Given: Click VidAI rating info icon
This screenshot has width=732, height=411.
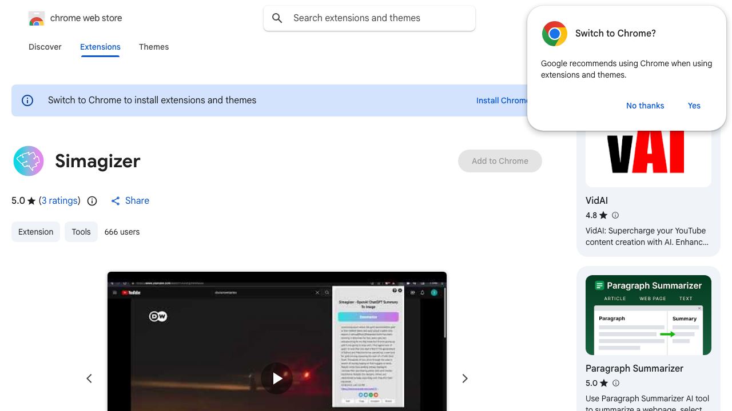Looking at the screenshot, I should click(x=615, y=215).
